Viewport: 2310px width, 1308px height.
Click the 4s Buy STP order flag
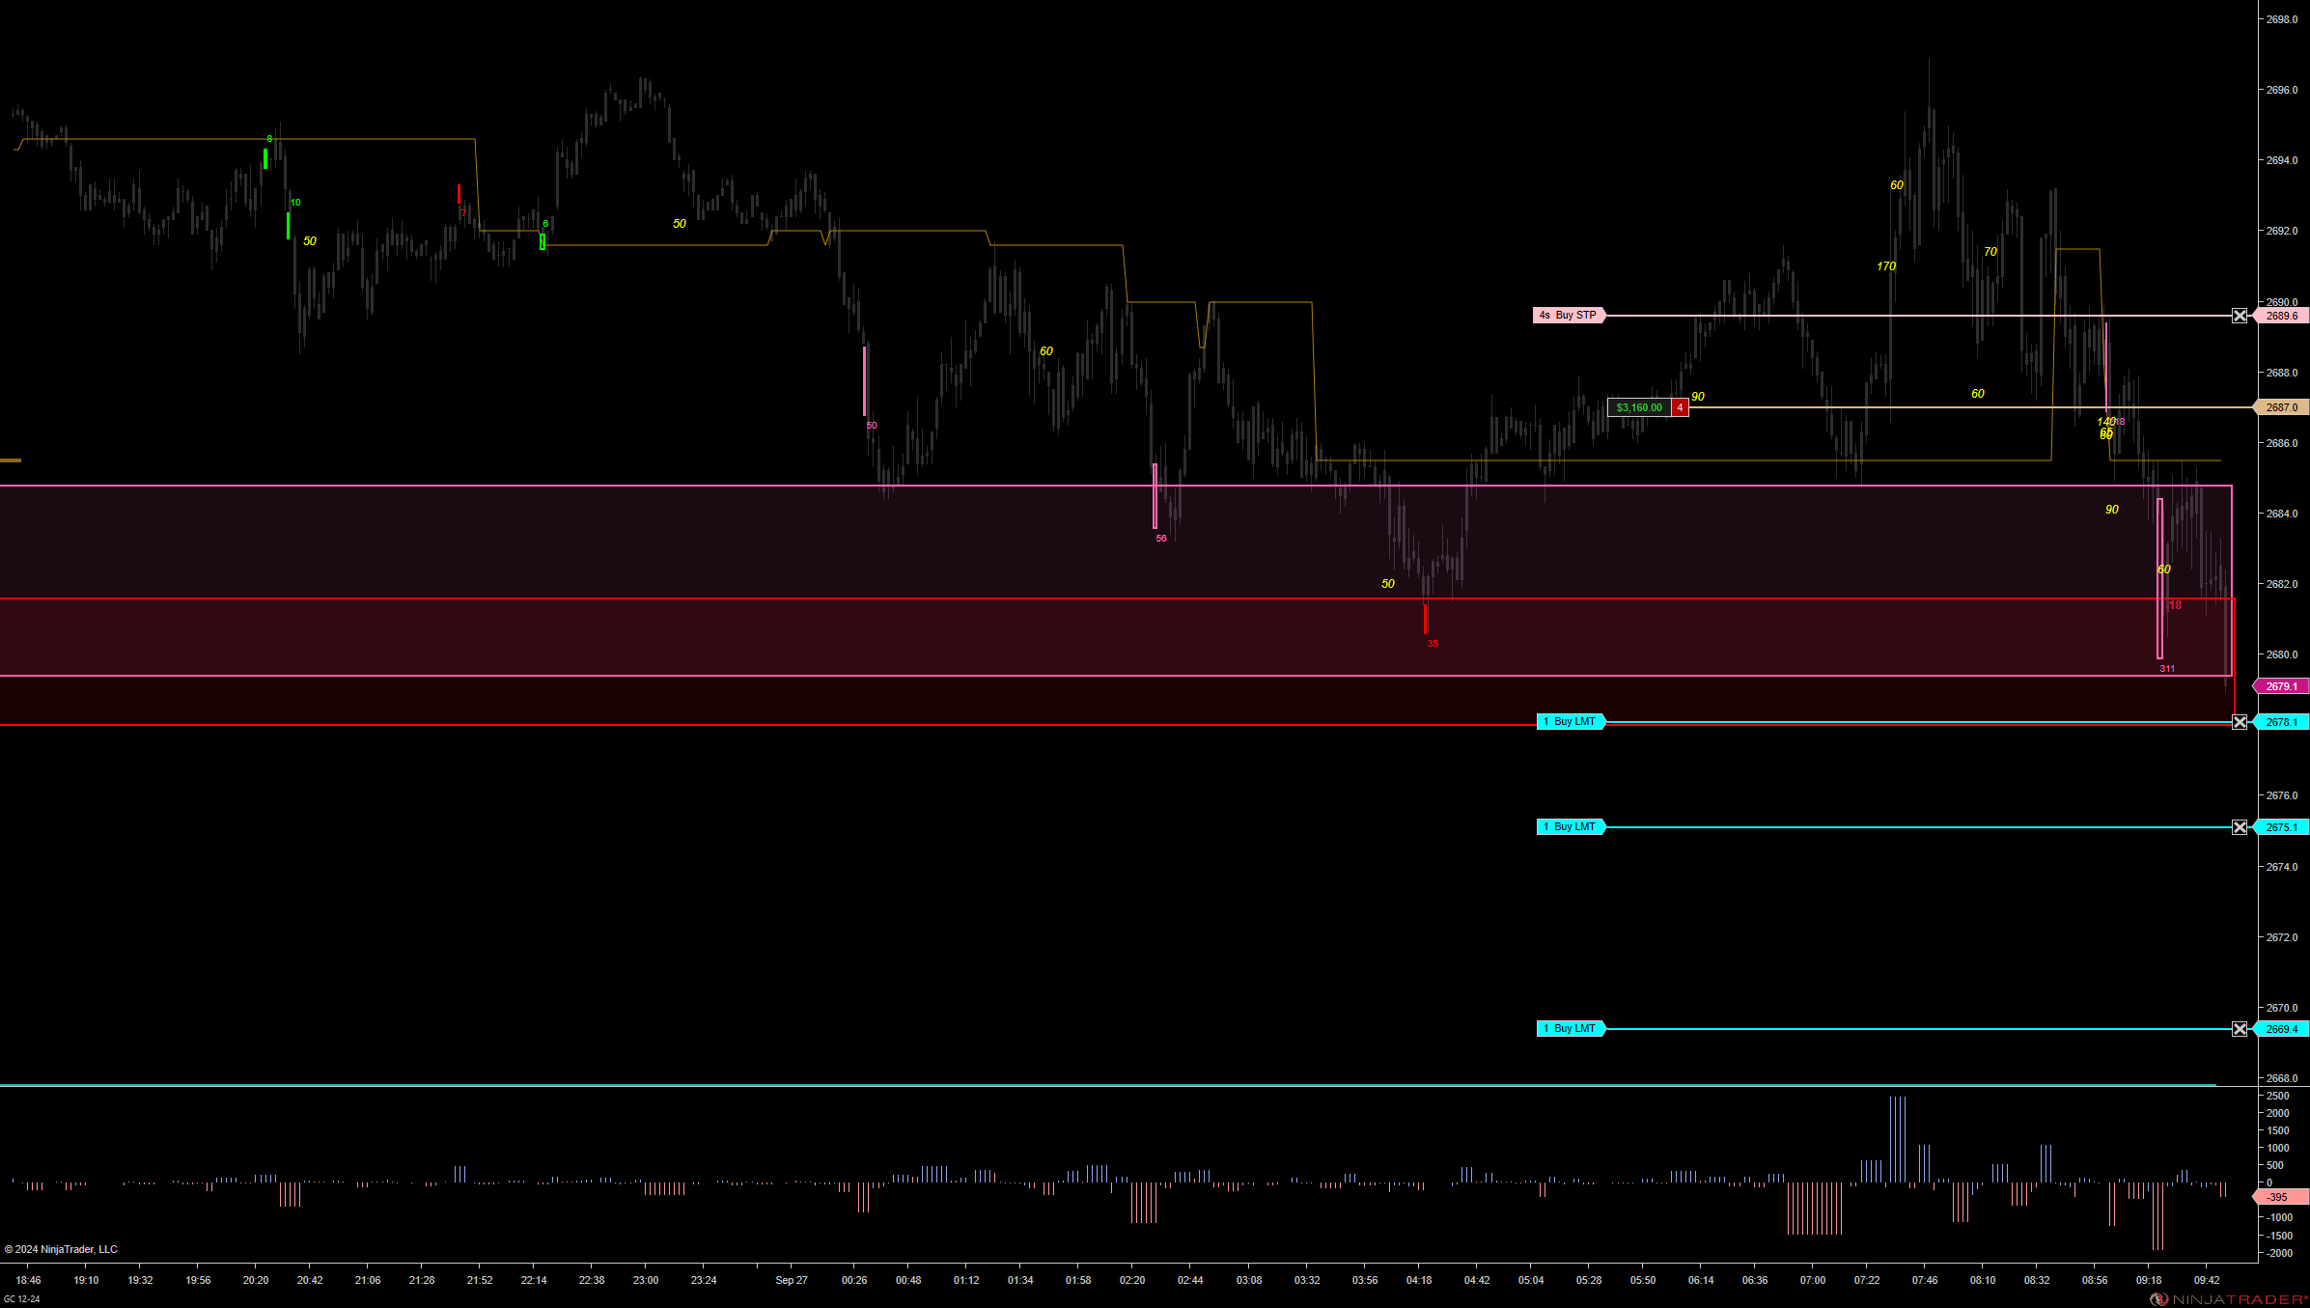click(x=1568, y=316)
